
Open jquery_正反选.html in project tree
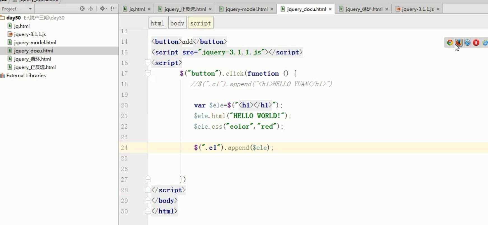click(x=35, y=67)
